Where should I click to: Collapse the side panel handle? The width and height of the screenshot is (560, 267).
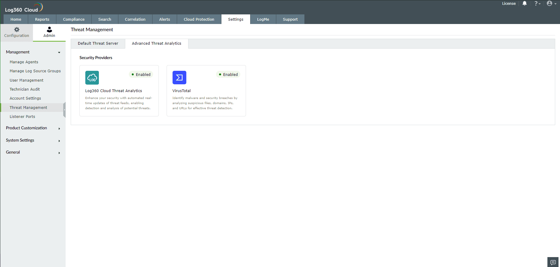[x=64, y=110]
